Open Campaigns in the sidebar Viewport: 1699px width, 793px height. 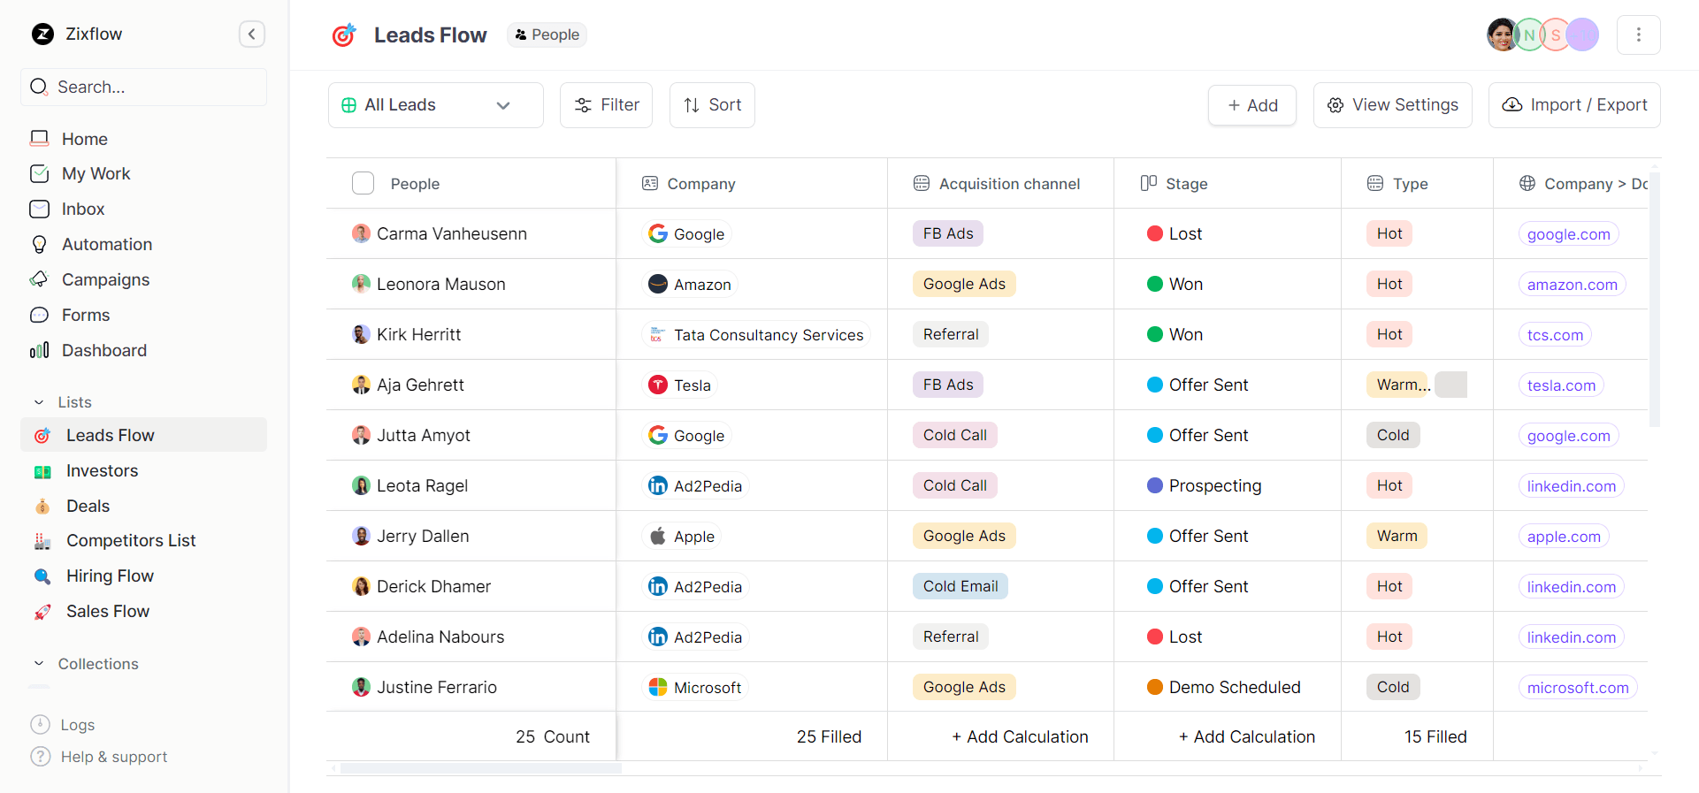(105, 279)
